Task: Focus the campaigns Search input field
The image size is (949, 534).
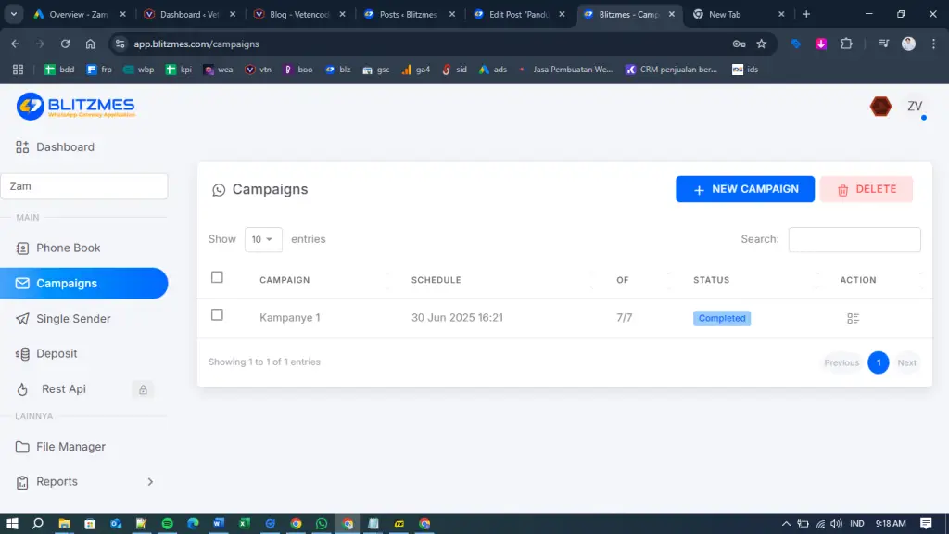Action: click(x=854, y=239)
